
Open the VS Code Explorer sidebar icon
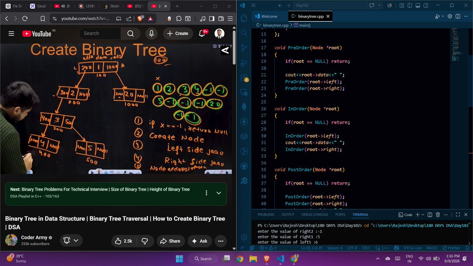coord(244,19)
